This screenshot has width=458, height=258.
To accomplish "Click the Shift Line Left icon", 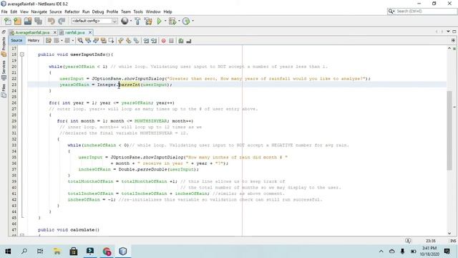I will (x=146, y=41).
